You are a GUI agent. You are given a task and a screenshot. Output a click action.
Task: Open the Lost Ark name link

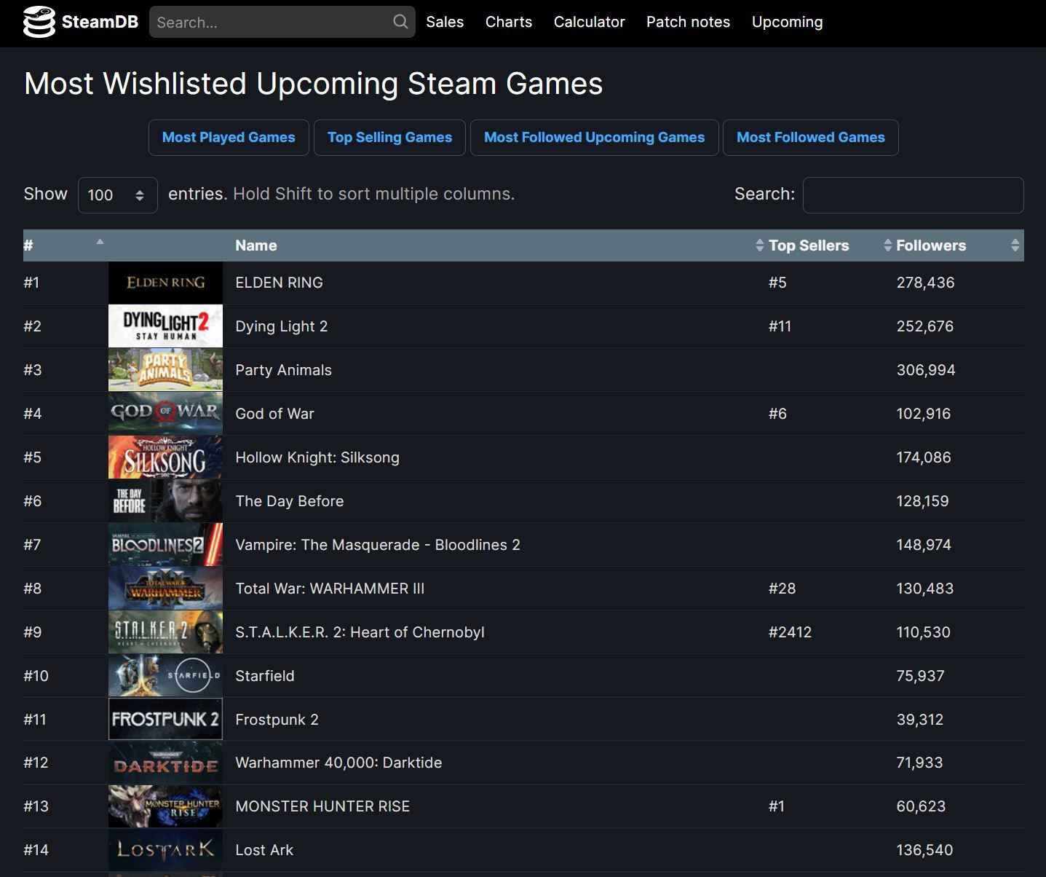click(264, 850)
